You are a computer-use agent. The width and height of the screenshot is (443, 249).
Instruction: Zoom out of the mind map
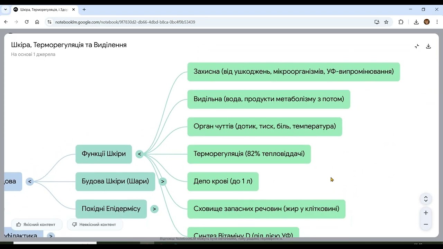coord(426,224)
